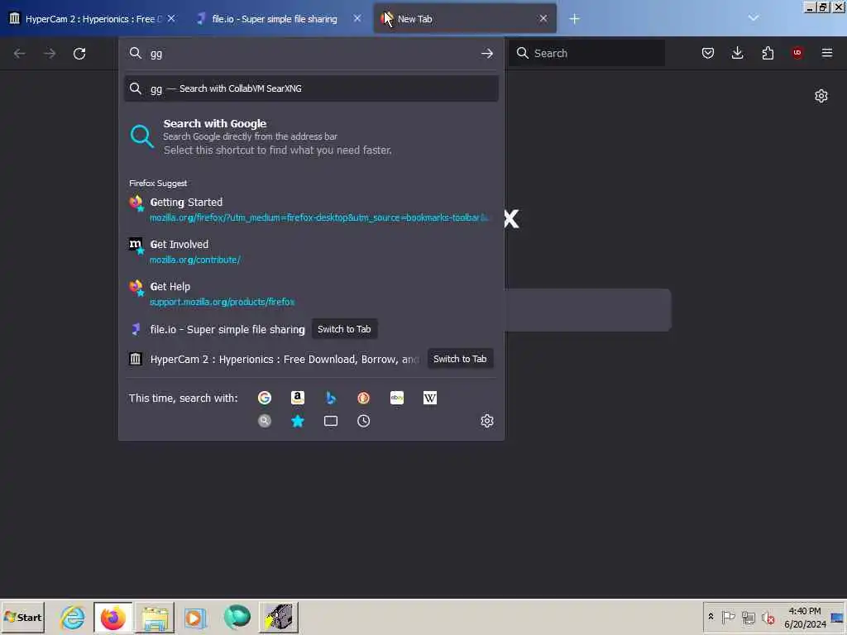Click Firefox icon on taskbar
Image resolution: width=847 pixels, height=635 pixels.
(112, 617)
